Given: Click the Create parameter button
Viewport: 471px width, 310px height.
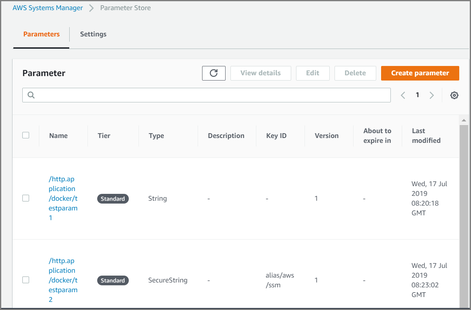Looking at the screenshot, I should click(x=420, y=73).
